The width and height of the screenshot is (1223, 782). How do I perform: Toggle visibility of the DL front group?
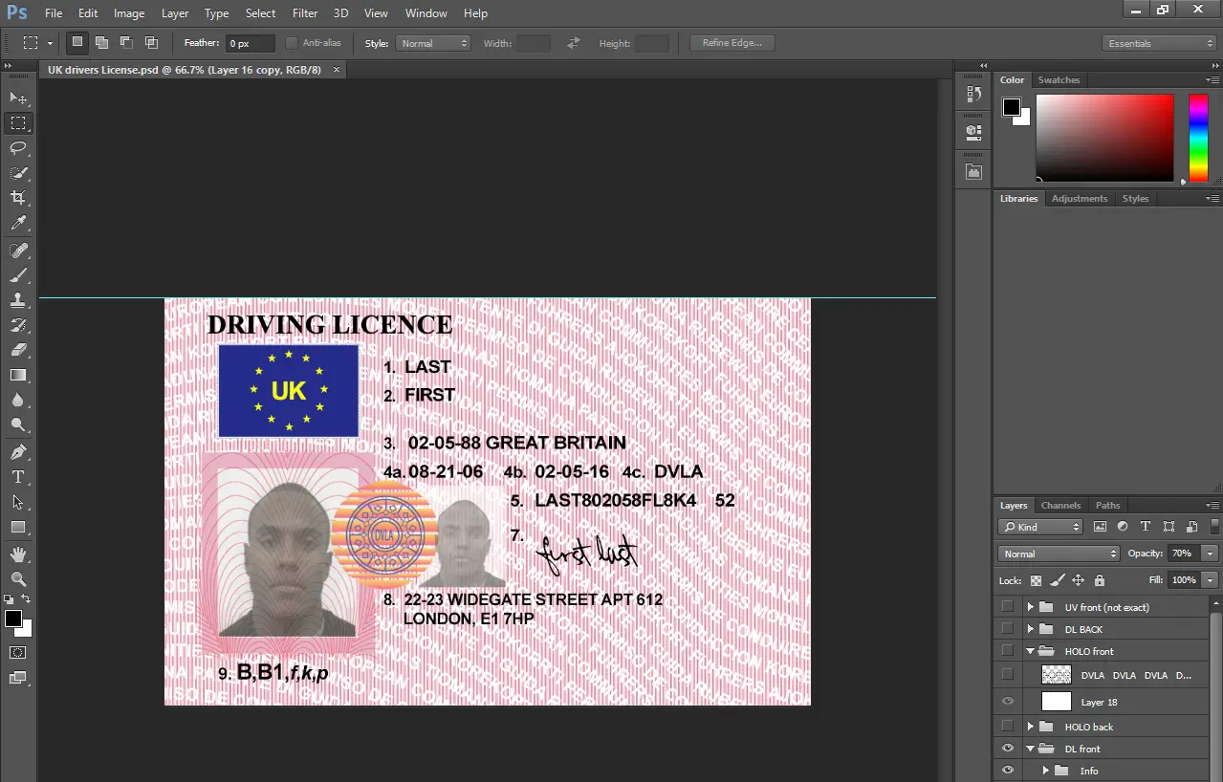click(1007, 749)
